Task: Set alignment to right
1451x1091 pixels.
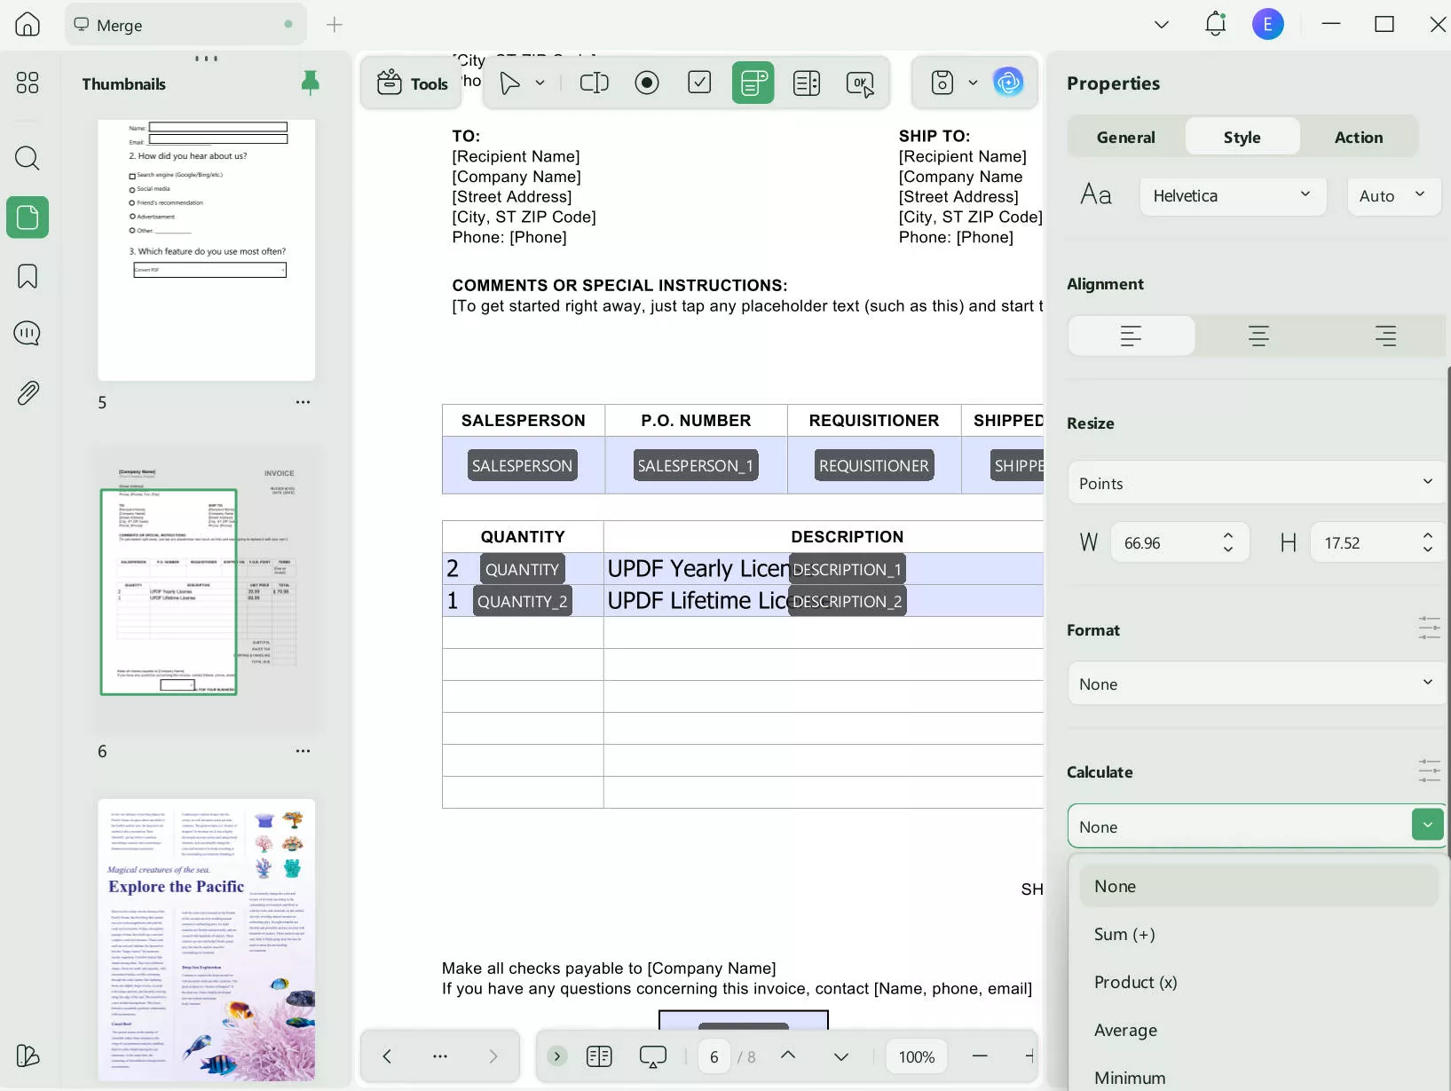Action: pyautogui.click(x=1384, y=336)
